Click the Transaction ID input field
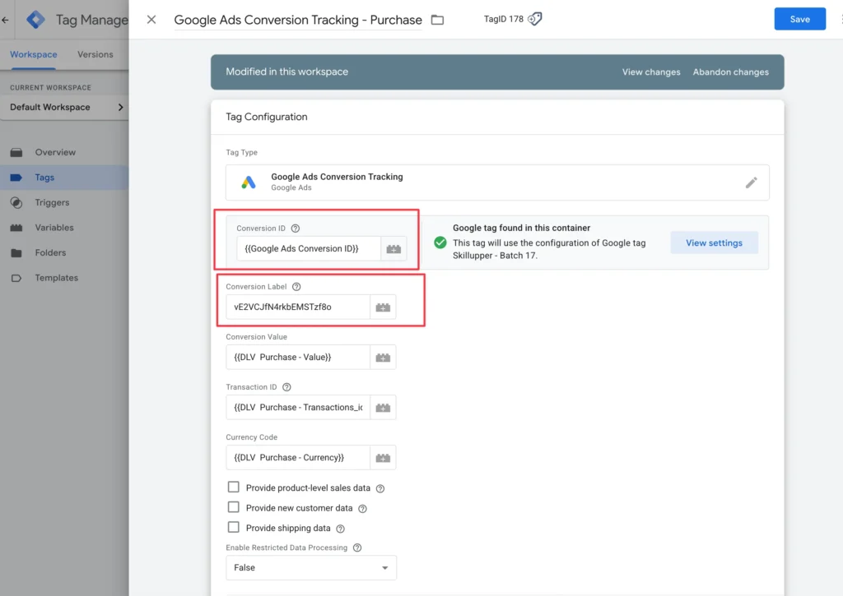The image size is (843, 596). pyautogui.click(x=298, y=408)
